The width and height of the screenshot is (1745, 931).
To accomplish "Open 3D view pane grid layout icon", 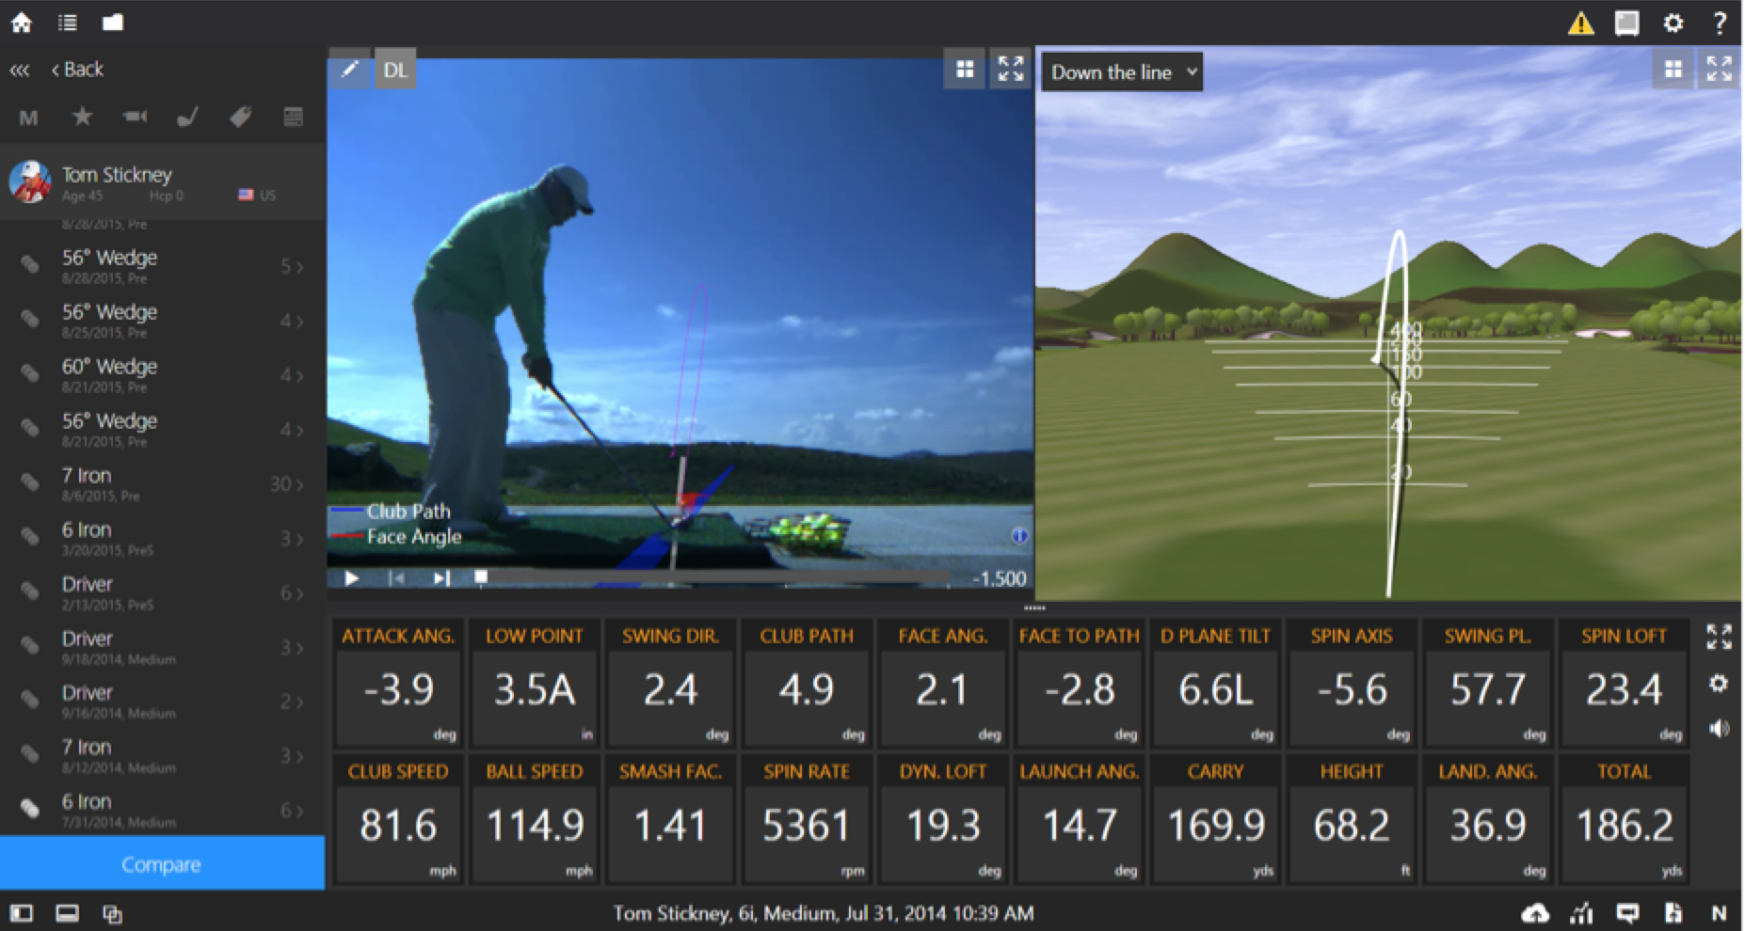I will pyautogui.click(x=1673, y=69).
